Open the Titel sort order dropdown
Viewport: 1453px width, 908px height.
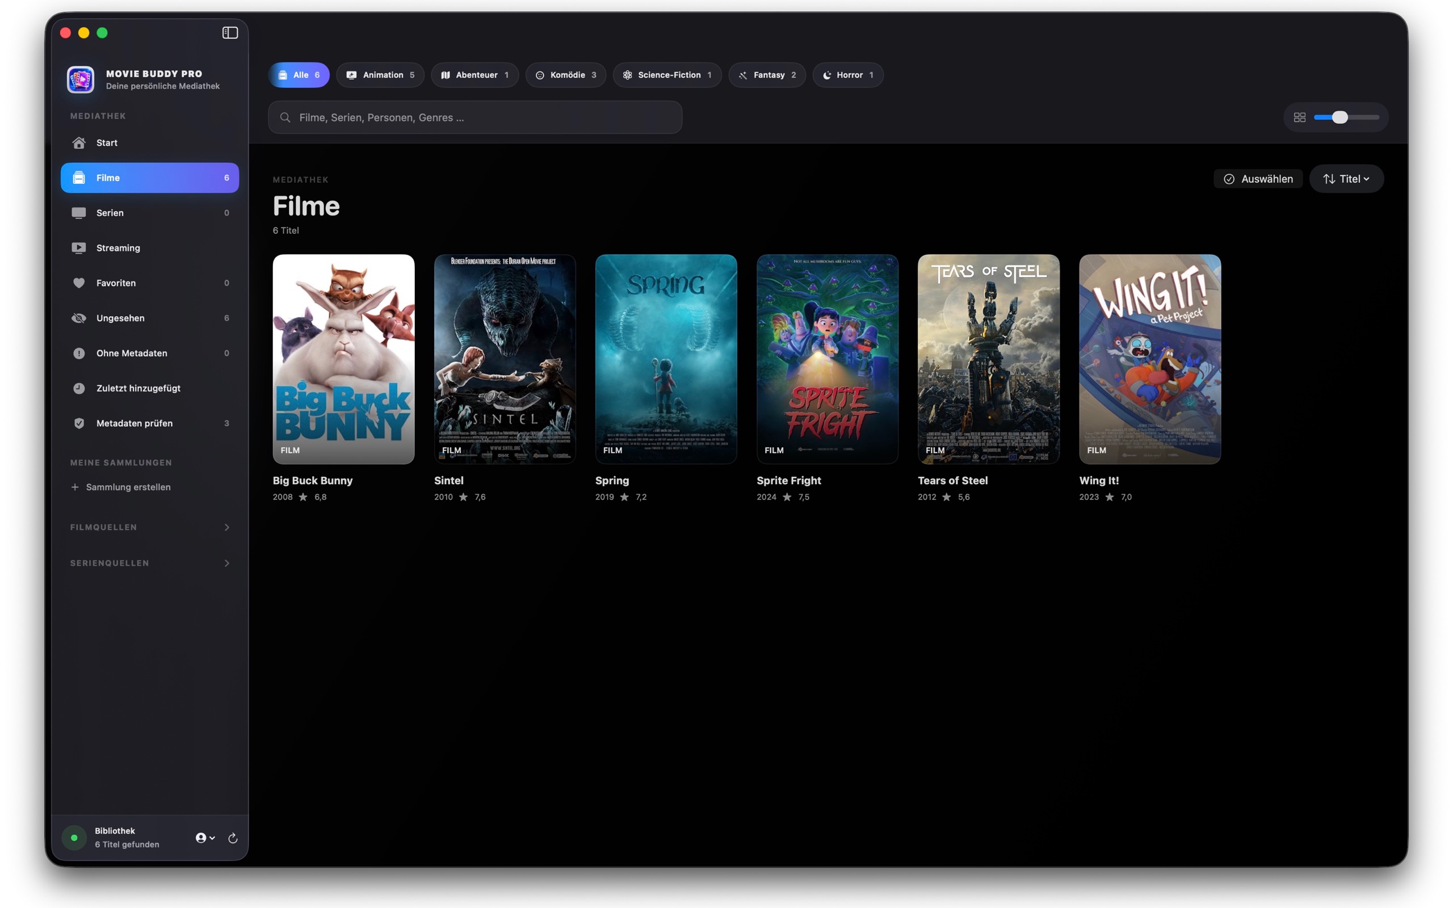1346,179
